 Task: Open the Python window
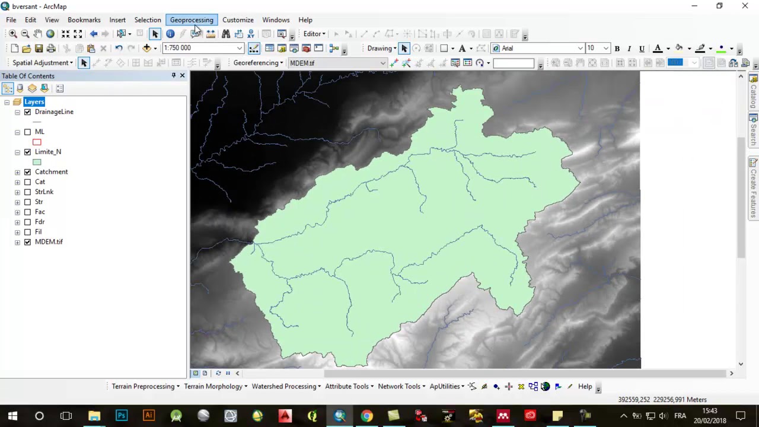coord(318,48)
